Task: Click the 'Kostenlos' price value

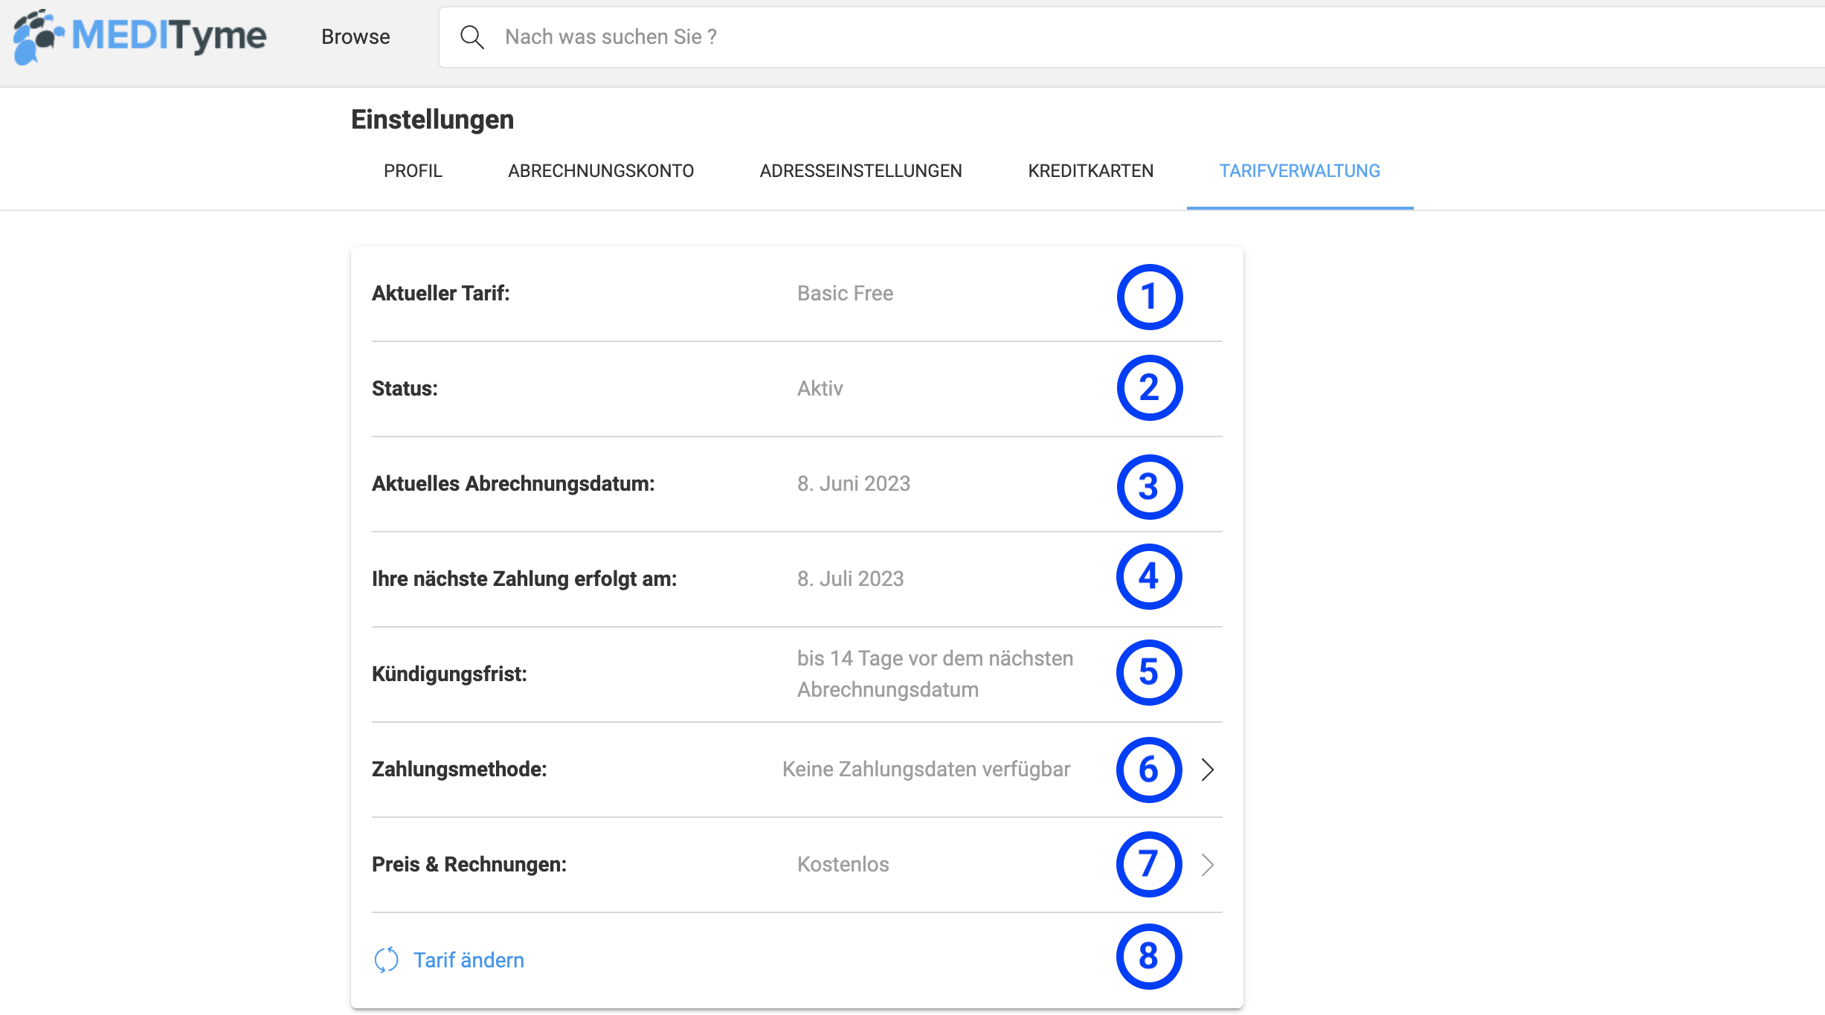Action: [x=843, y=865]
